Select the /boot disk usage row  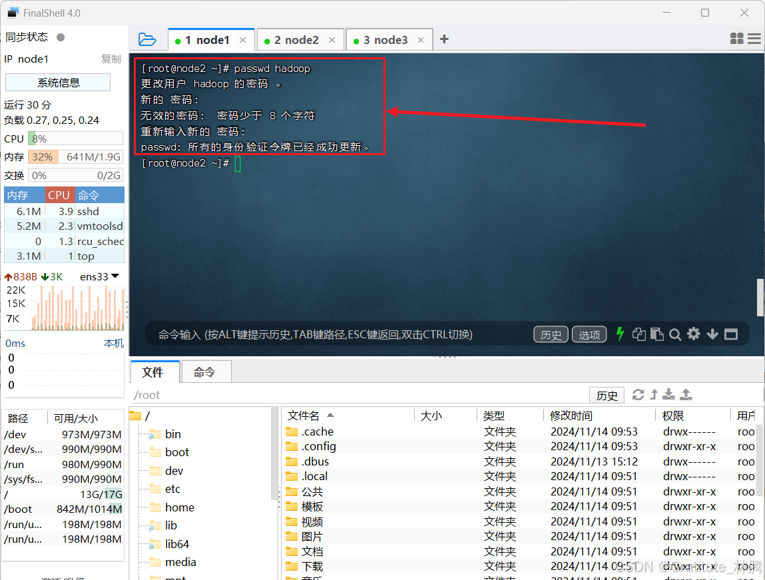(x=63, y=509)
